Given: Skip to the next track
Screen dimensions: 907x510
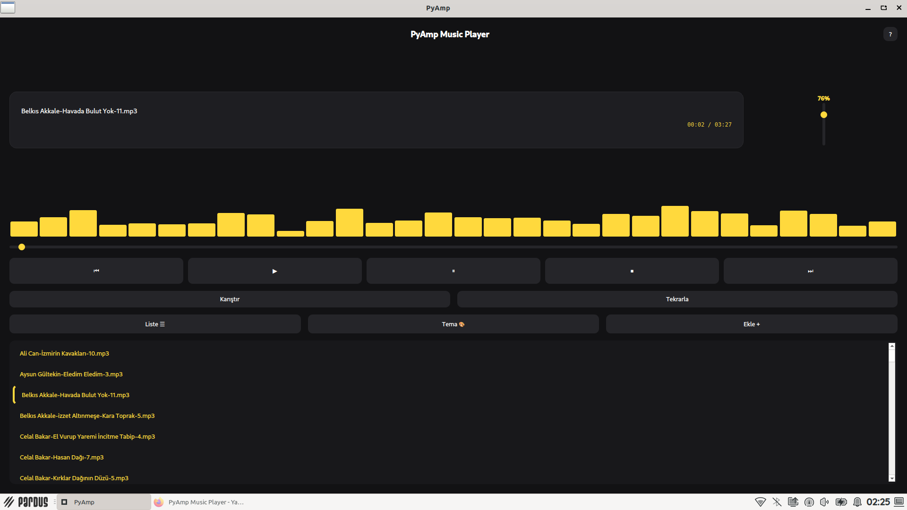Looking at the screenshot, I should tap(810, 271).
